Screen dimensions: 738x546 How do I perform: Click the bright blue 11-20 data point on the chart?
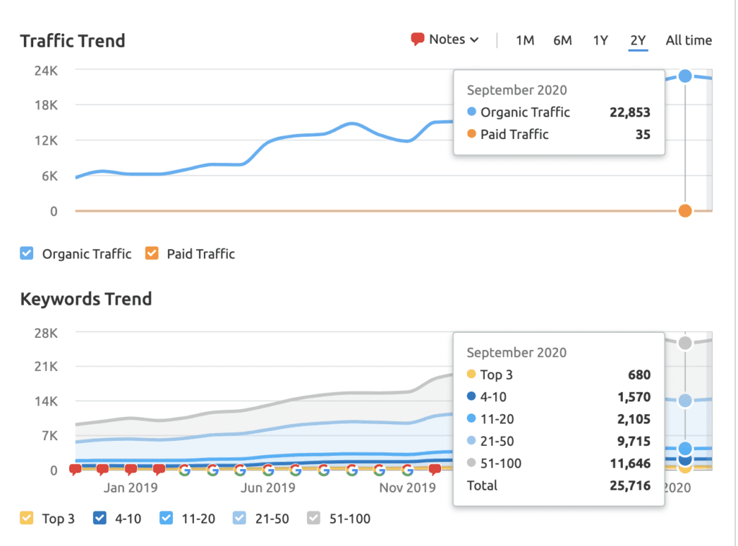[x=685, y=448]
